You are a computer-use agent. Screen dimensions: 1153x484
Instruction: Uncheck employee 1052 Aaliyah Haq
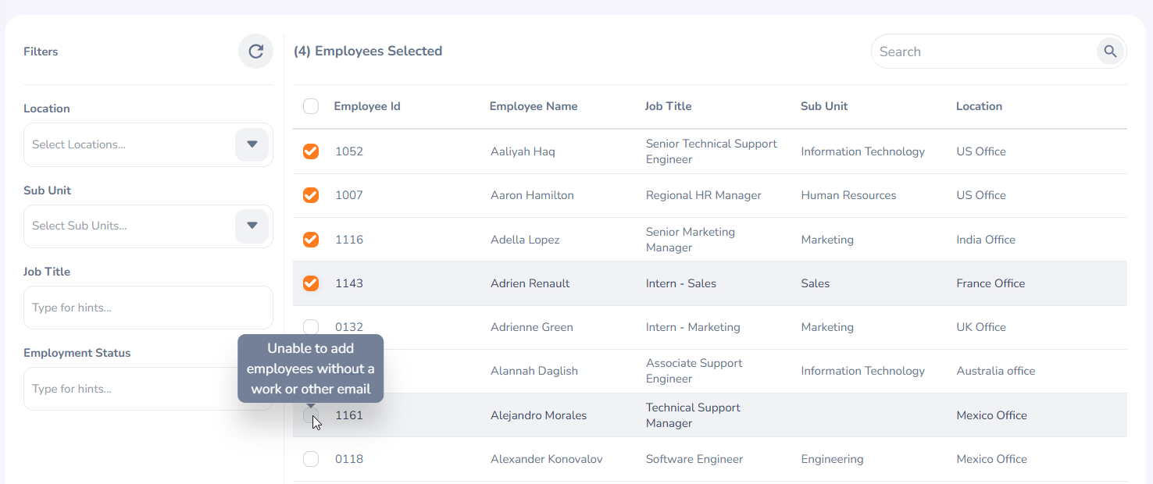tap(311, 151)
